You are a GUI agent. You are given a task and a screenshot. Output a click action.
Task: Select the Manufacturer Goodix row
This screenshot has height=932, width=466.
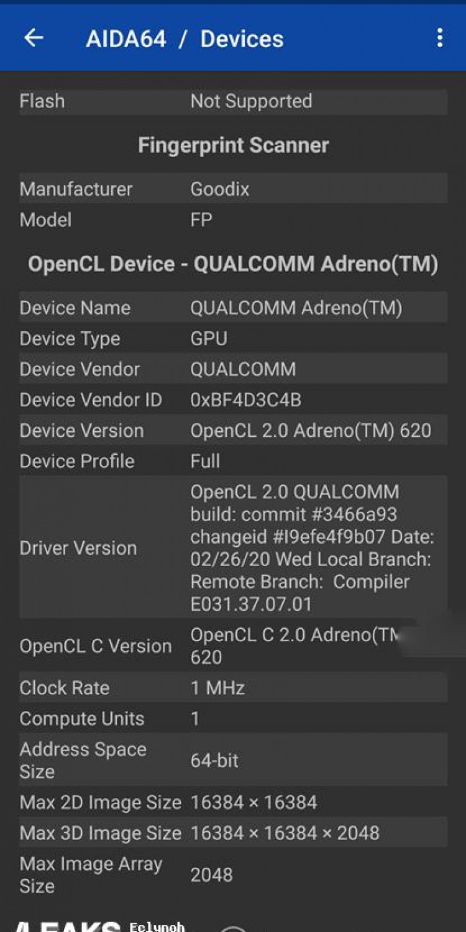point(233,189)
